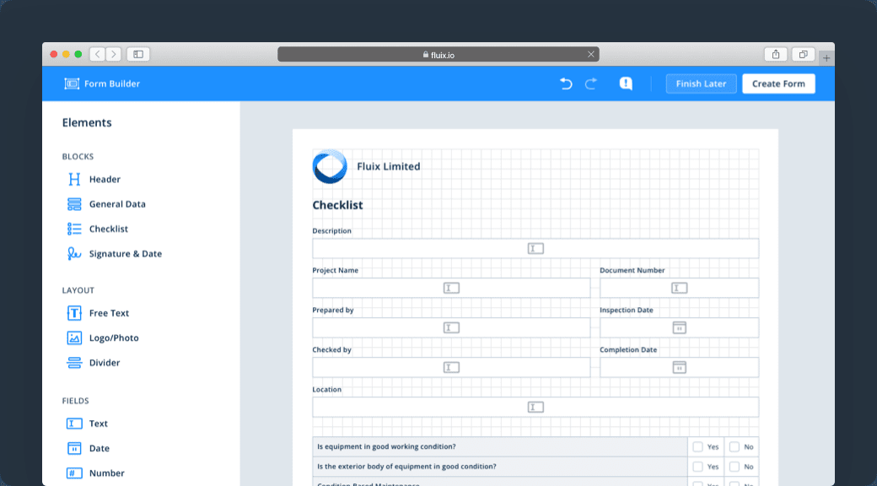Click the exterior body of equipment question
Viewport: 877px width, 486px height.
point(406,467)
